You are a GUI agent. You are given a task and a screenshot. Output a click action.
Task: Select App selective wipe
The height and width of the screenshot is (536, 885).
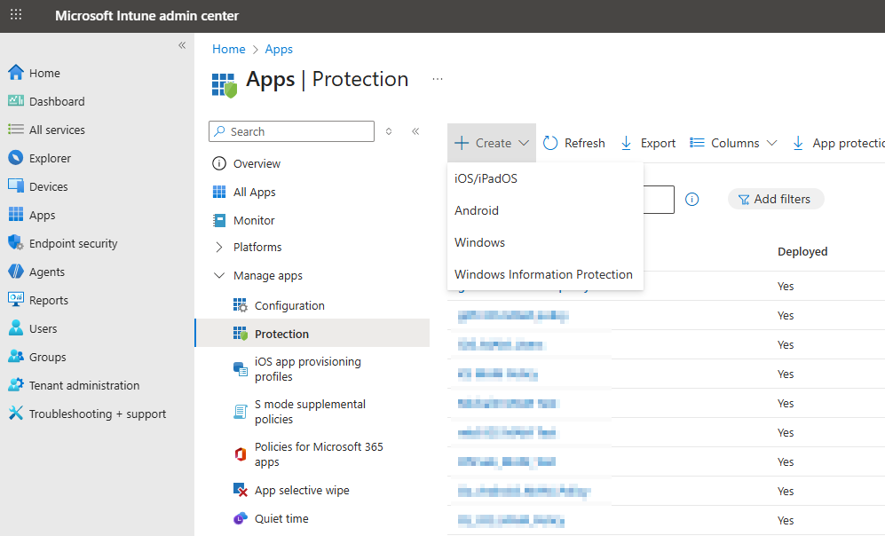point(302,489)
